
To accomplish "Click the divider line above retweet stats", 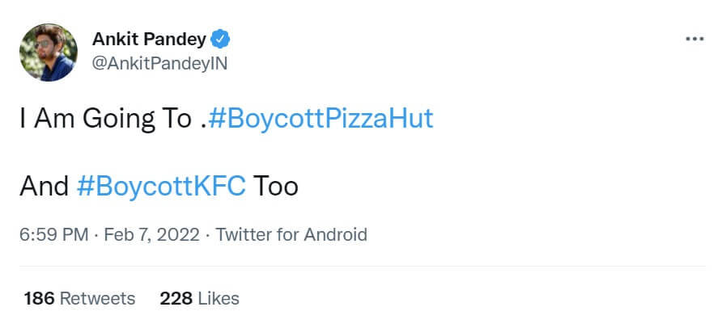I will [x=361, y=266].
